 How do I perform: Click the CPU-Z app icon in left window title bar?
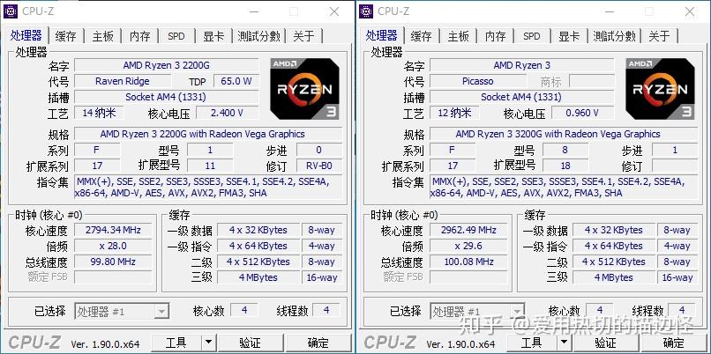click(11, 11)
